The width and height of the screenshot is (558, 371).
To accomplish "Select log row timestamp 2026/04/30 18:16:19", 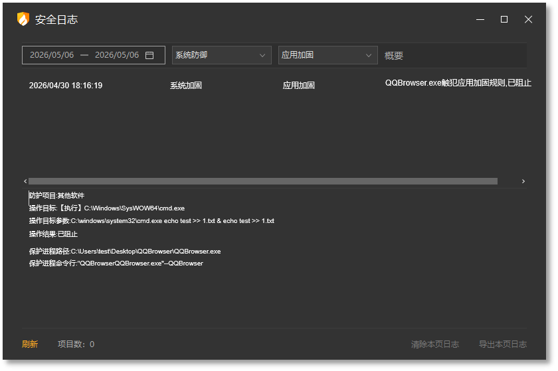I will 66,86.
